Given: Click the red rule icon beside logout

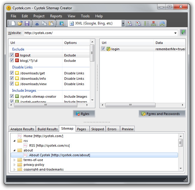Looking at the screenshot, I should tap(17, 55).
